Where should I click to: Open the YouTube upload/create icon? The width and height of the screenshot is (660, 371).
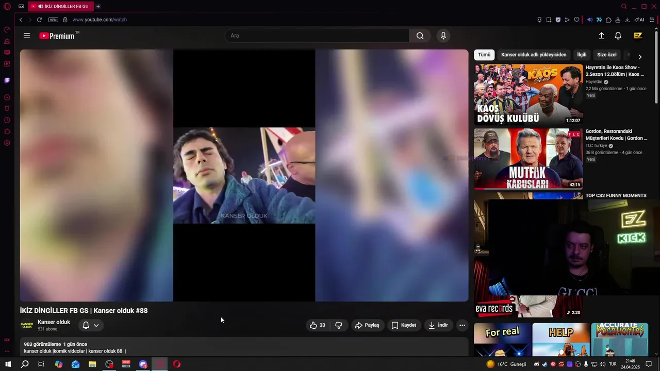tap(601, 36)
